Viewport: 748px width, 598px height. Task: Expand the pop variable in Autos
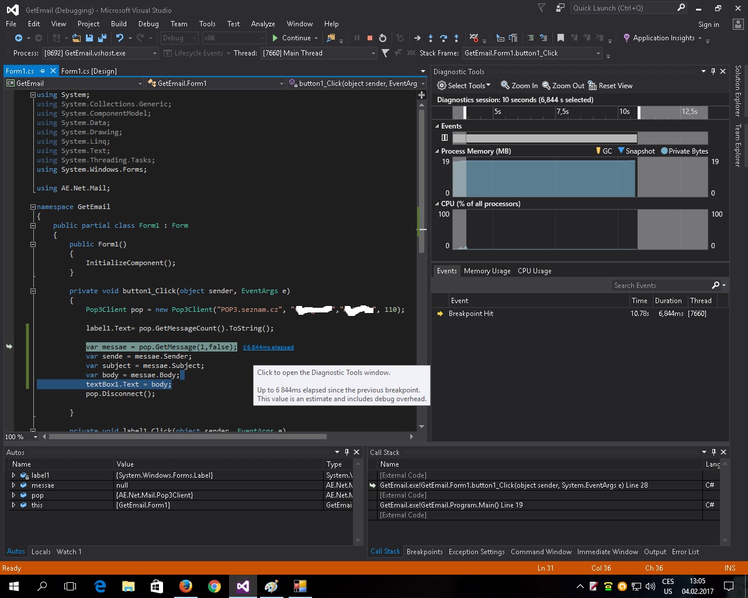13,495
